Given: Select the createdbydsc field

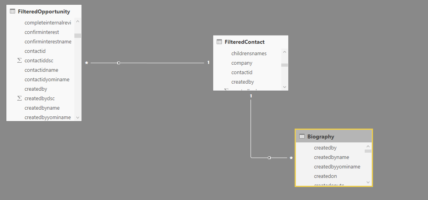Looking at the screenshot, I should (x=40, y=98).
